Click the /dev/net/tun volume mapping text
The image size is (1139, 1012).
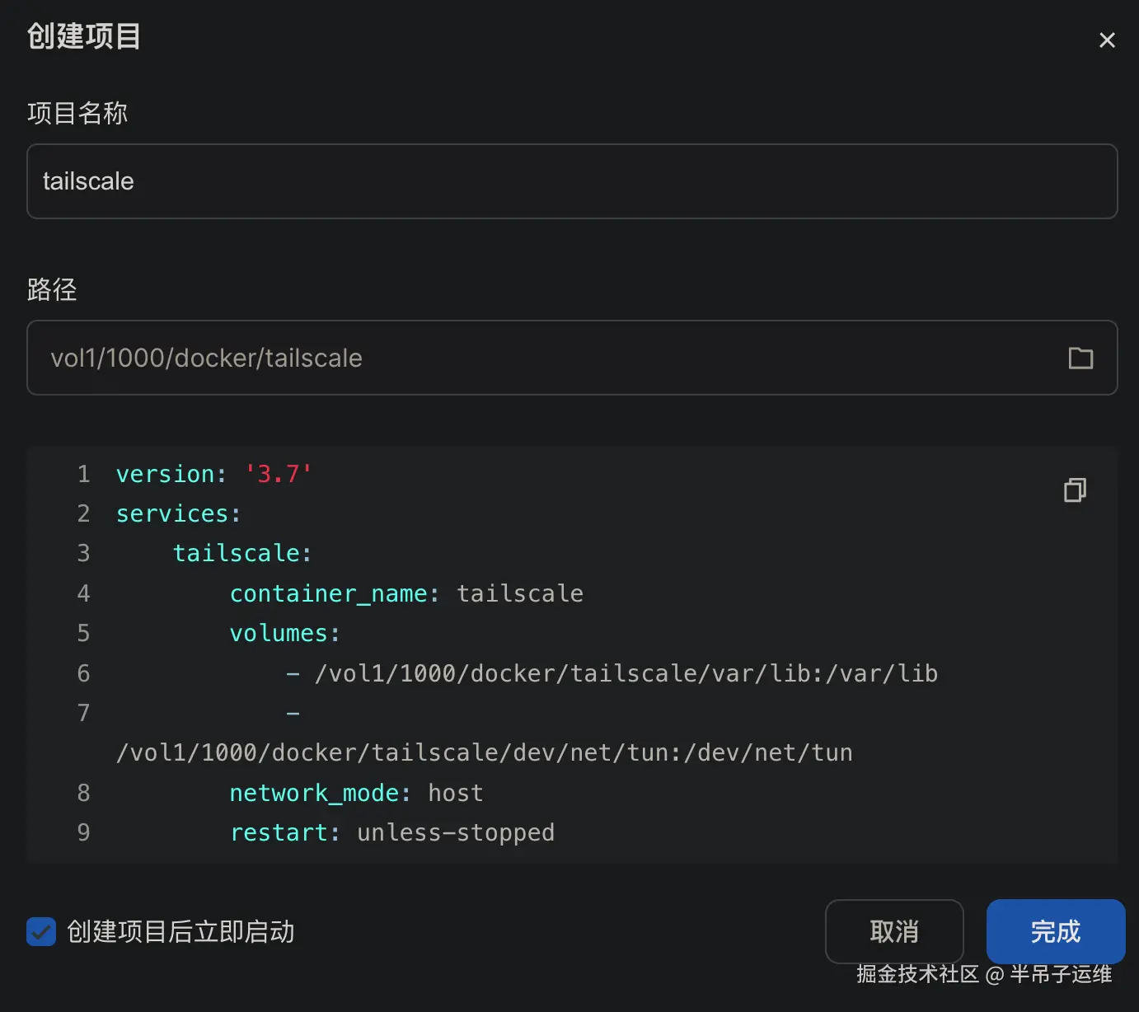point(485,752)
